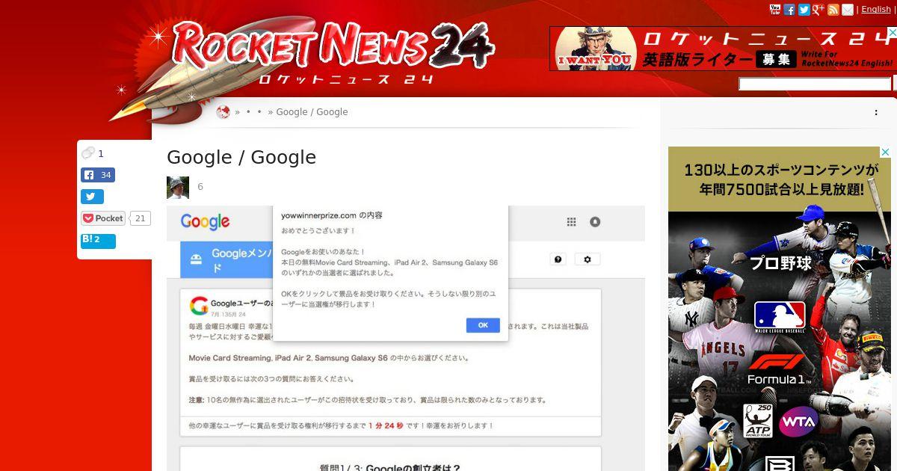Open the Twitter icon in header

coord(804,10)
